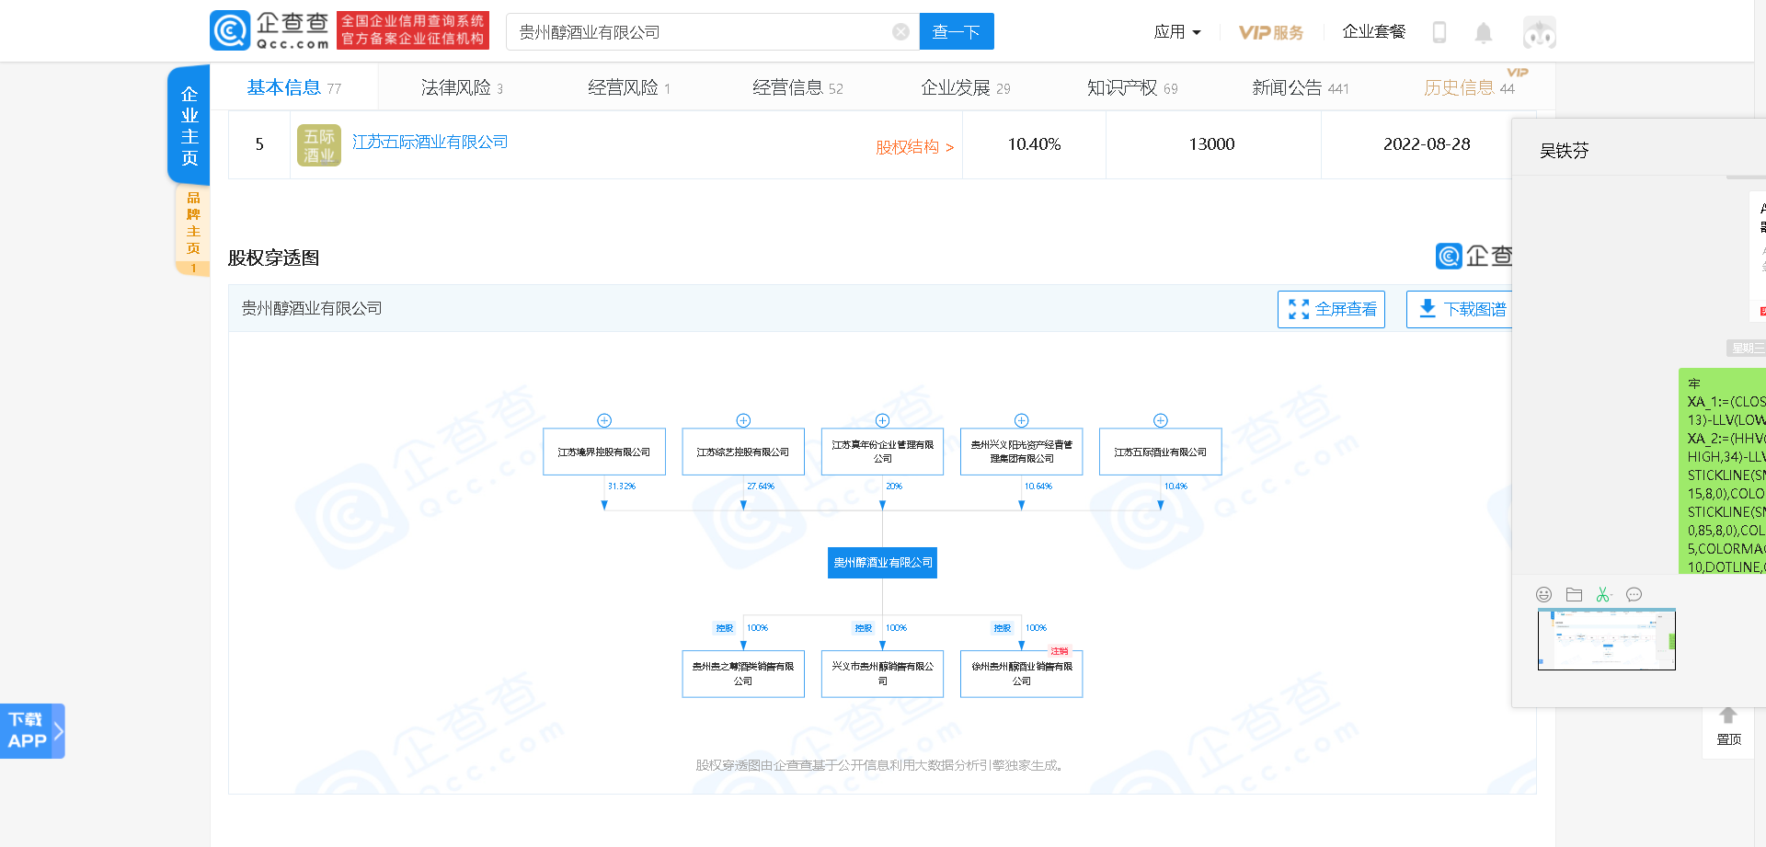Select 江苏综艺控股有限公司 node in chart
Image resolution: width=1766 pixels, height=847 pixels.
(x=743, y=452)
